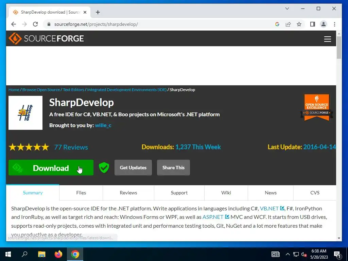Click the SharpDevelop project logo thumbnail
Image resolution: width=348 pixels, height=261 pixels.
[x=25, y=113]
